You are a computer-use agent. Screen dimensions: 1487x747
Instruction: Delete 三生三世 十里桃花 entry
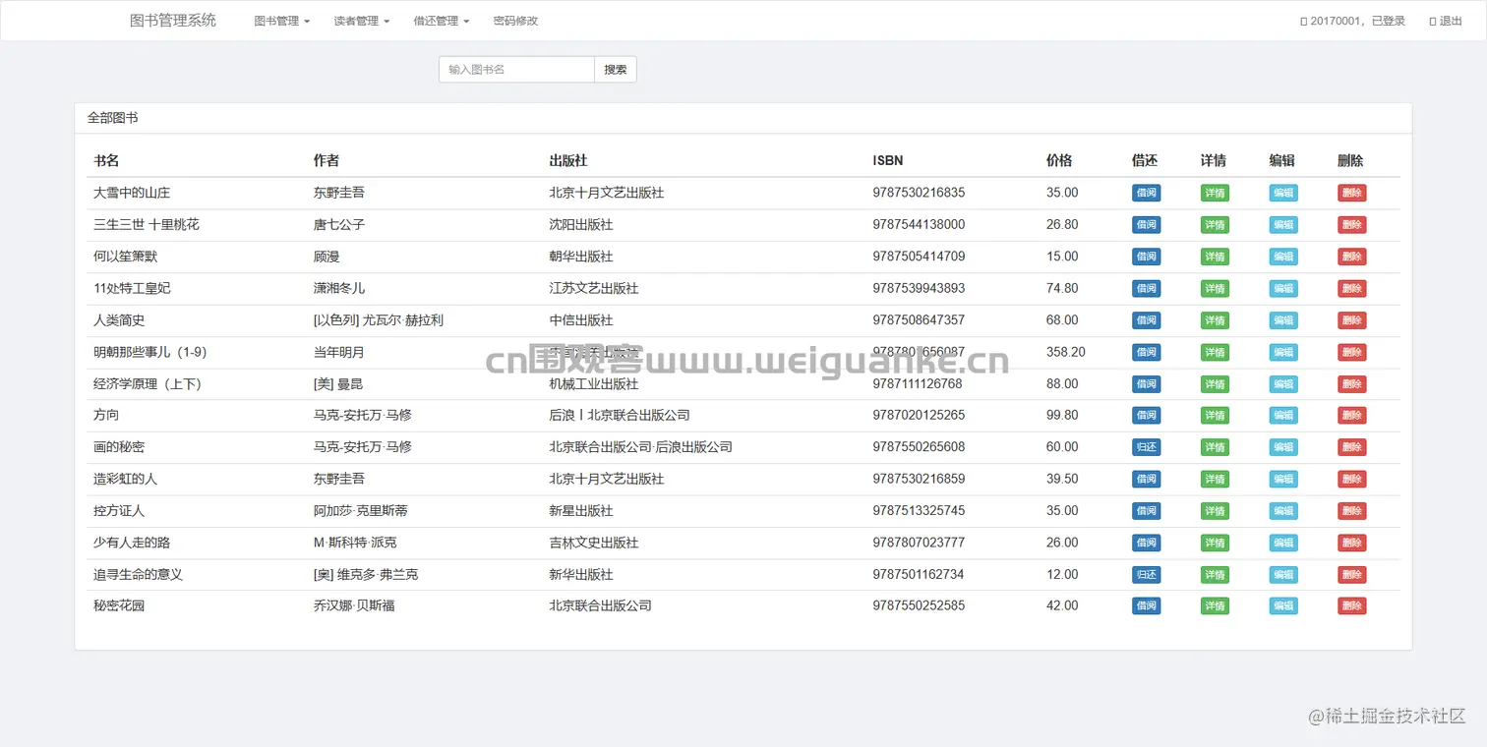tap(1351, 225)
